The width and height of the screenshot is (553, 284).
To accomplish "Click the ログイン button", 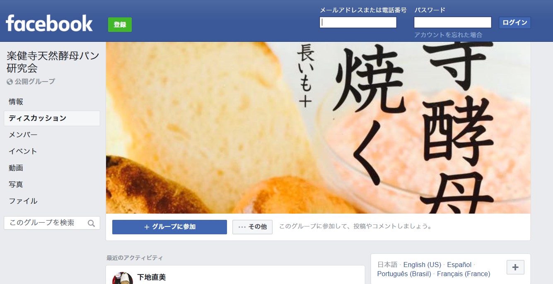I will [514, 23].
